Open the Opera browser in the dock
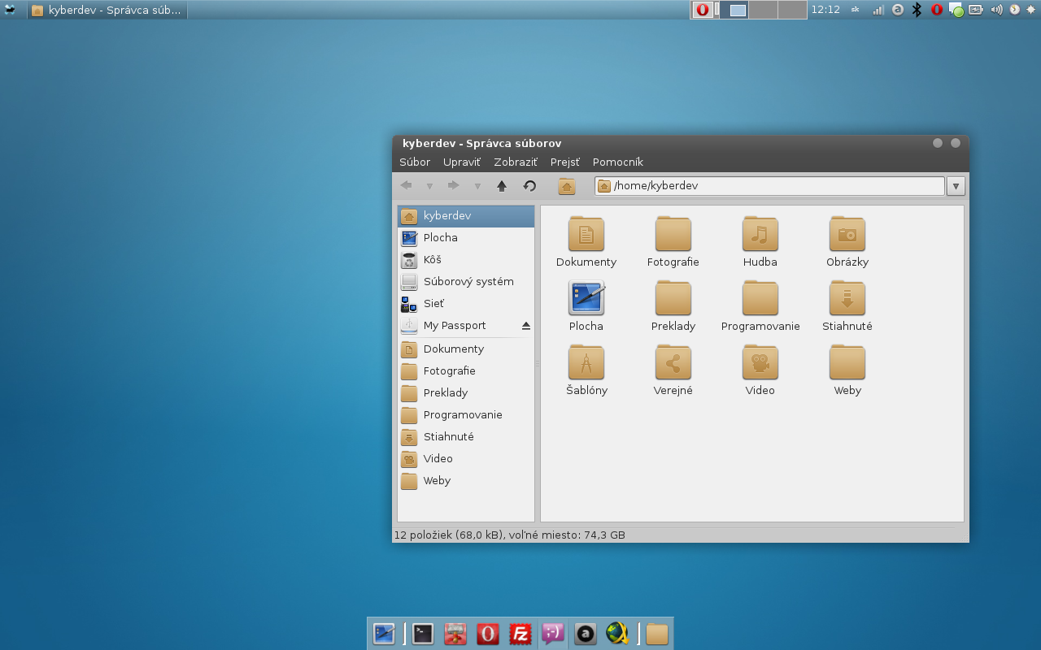Viewport: 1041px width, 650px height. coord(488,634)
